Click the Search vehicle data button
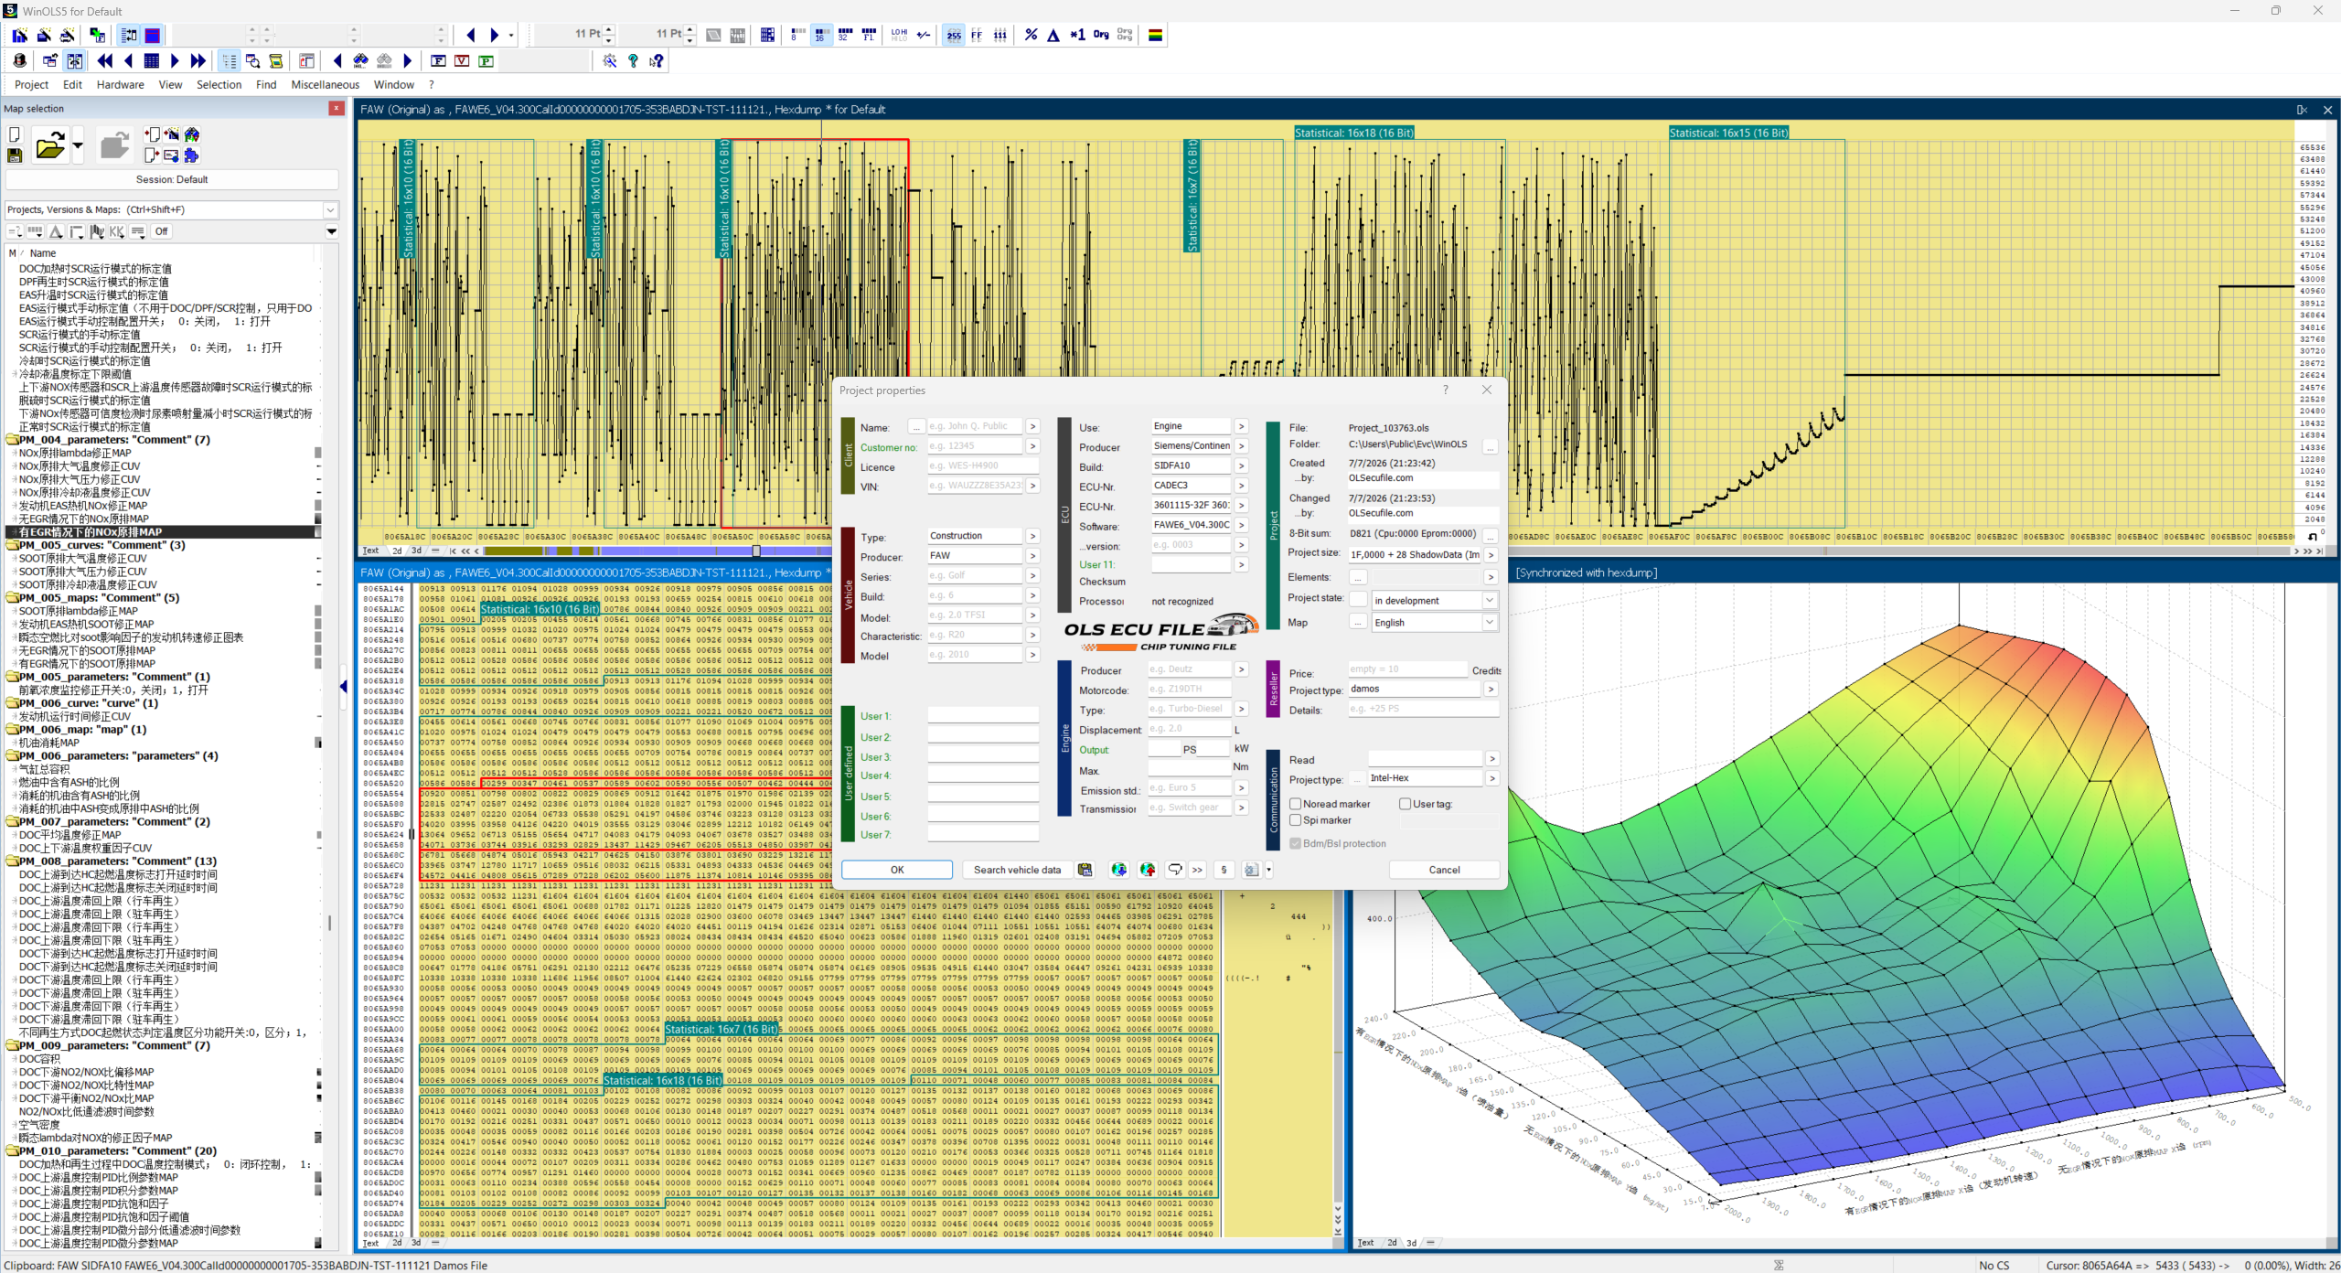The image size is (2341, 1273). 1017,870
